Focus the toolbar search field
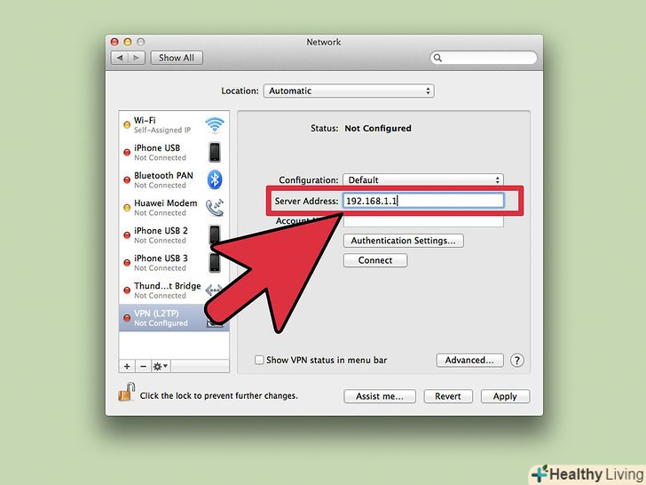Viewport: 646px width, 485px height. click(484, 58)
